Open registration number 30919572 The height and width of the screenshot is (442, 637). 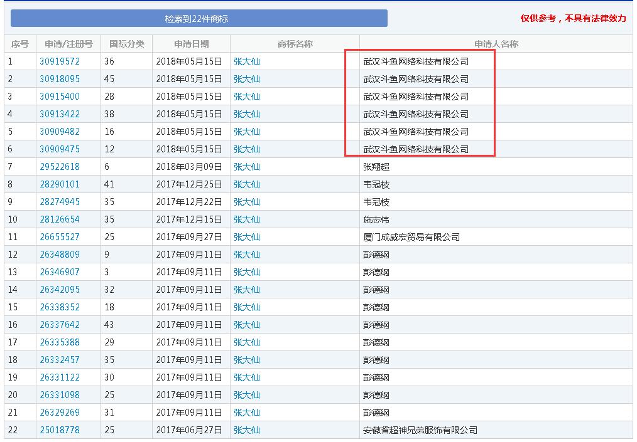pos(60,61)
